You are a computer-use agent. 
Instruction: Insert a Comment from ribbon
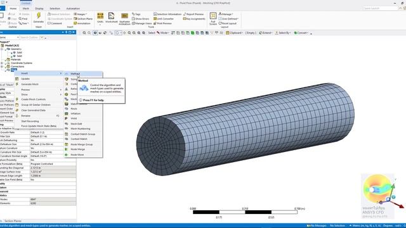55,23
